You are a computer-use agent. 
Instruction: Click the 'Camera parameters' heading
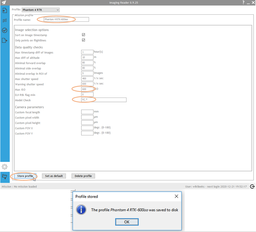(x=29, y=107)
